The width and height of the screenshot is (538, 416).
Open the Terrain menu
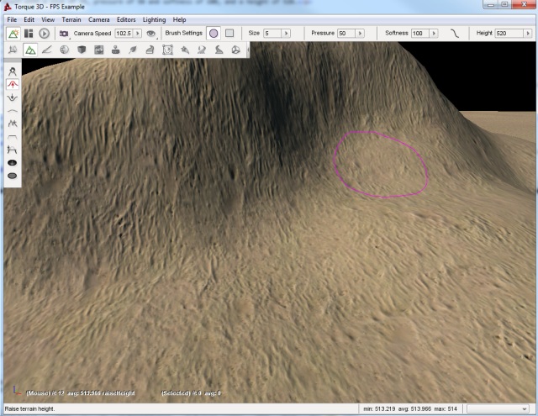71,18
